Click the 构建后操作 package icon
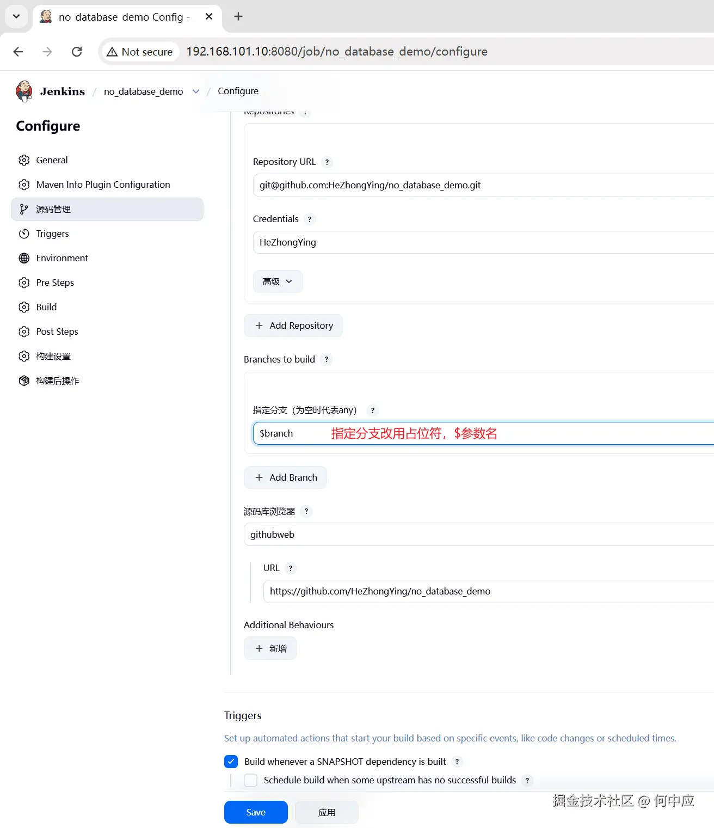This screenshot has width=714, height=828. coord(24,381)
